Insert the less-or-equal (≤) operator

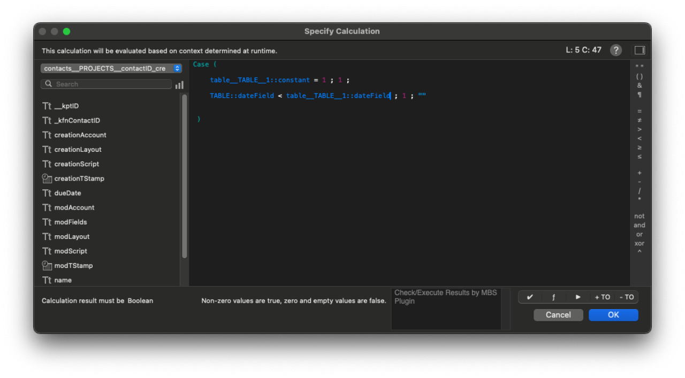[640, 157]
